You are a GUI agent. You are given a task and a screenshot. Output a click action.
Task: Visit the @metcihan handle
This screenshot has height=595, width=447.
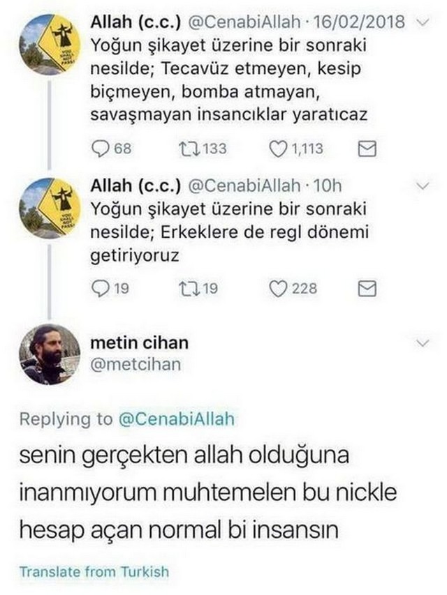135,365
